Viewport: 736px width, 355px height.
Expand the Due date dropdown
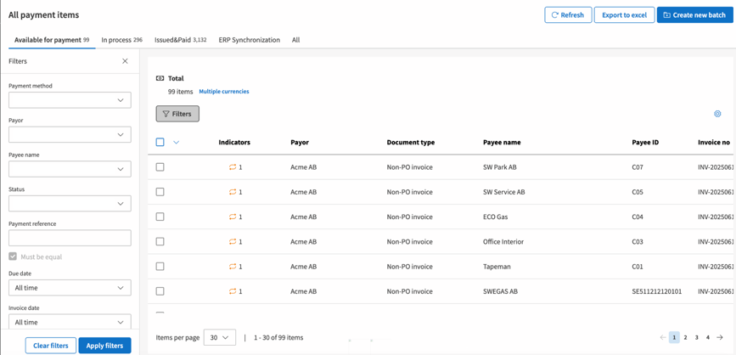[x=70, y=288]
